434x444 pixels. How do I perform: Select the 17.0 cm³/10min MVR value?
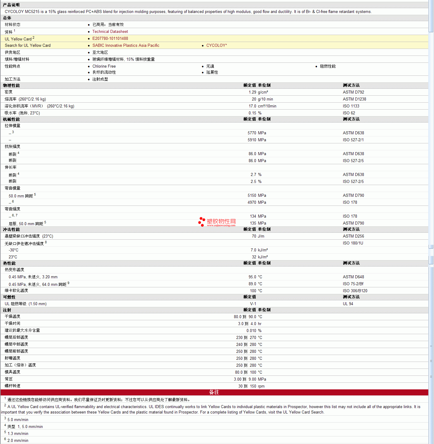click(x=263, y=106)
